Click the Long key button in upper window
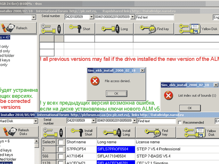Screen dimensions: 219x164 (x=114, y=29)
